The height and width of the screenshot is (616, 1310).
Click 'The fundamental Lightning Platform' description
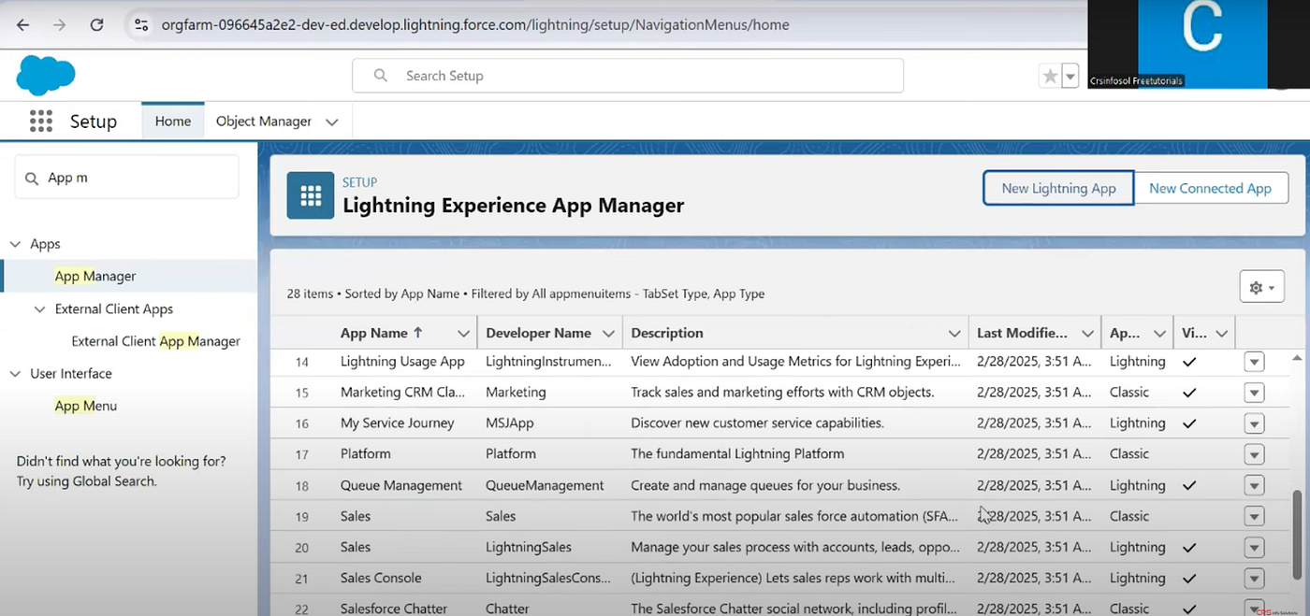737,454
